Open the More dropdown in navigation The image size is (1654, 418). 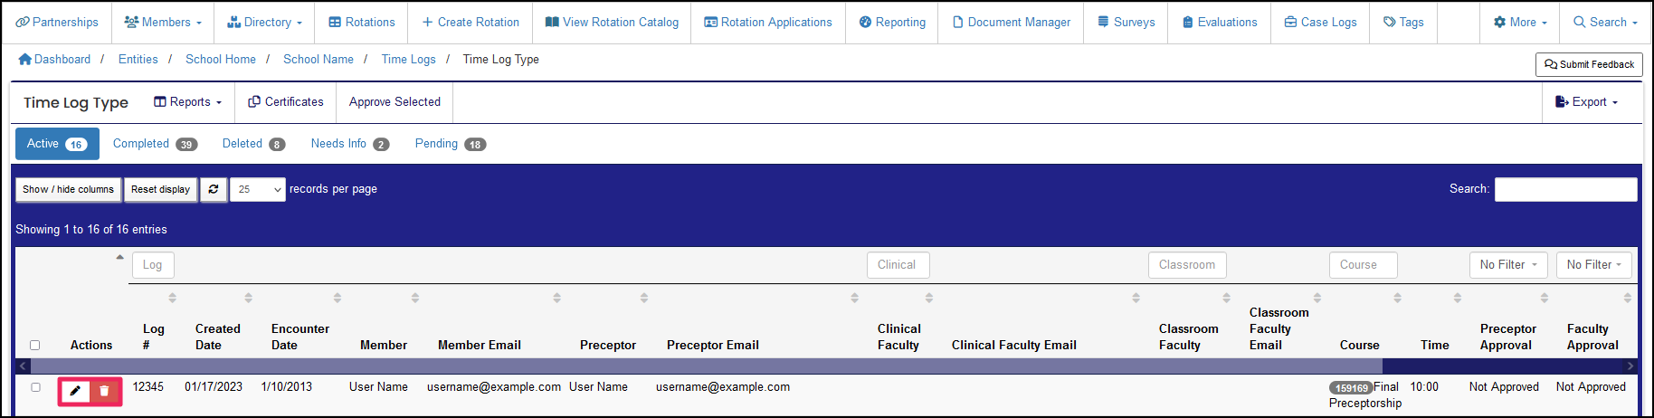pyautogui.click(x=1520, y=22)
